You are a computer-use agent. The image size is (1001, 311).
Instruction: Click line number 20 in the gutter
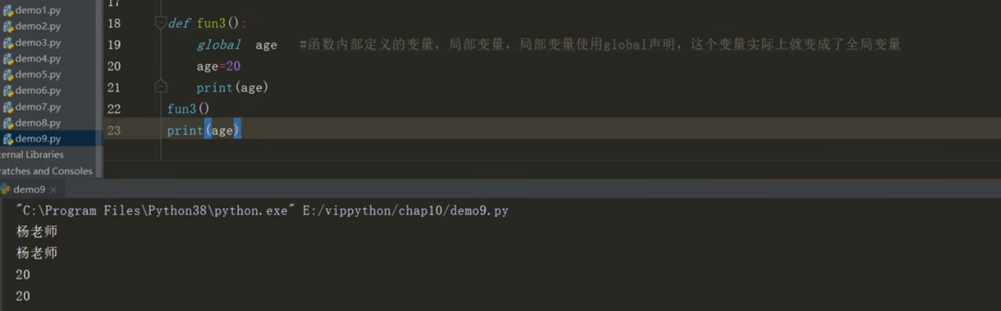click(114, 66)
